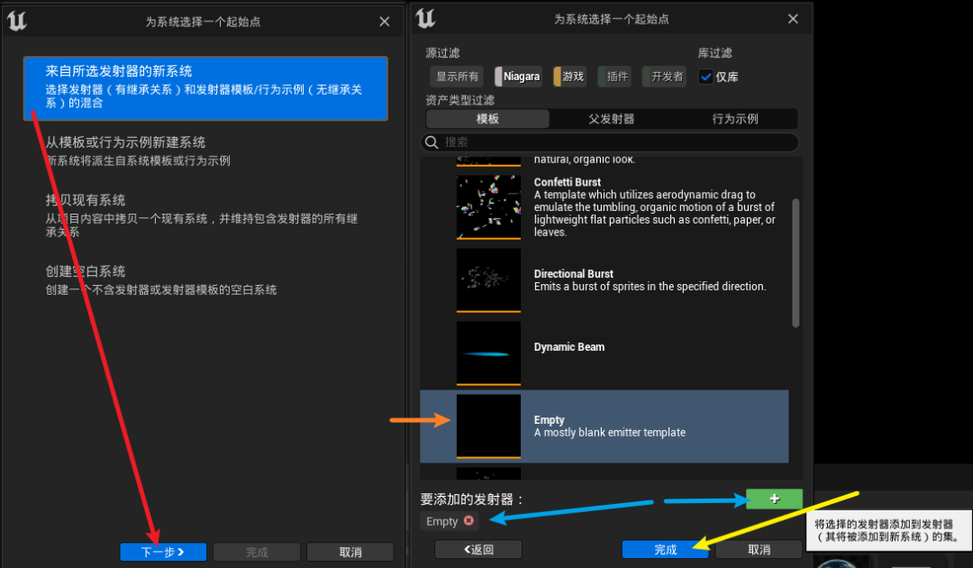Click the search magnifier icon
The image size is (973, 568).
(432, 142)
